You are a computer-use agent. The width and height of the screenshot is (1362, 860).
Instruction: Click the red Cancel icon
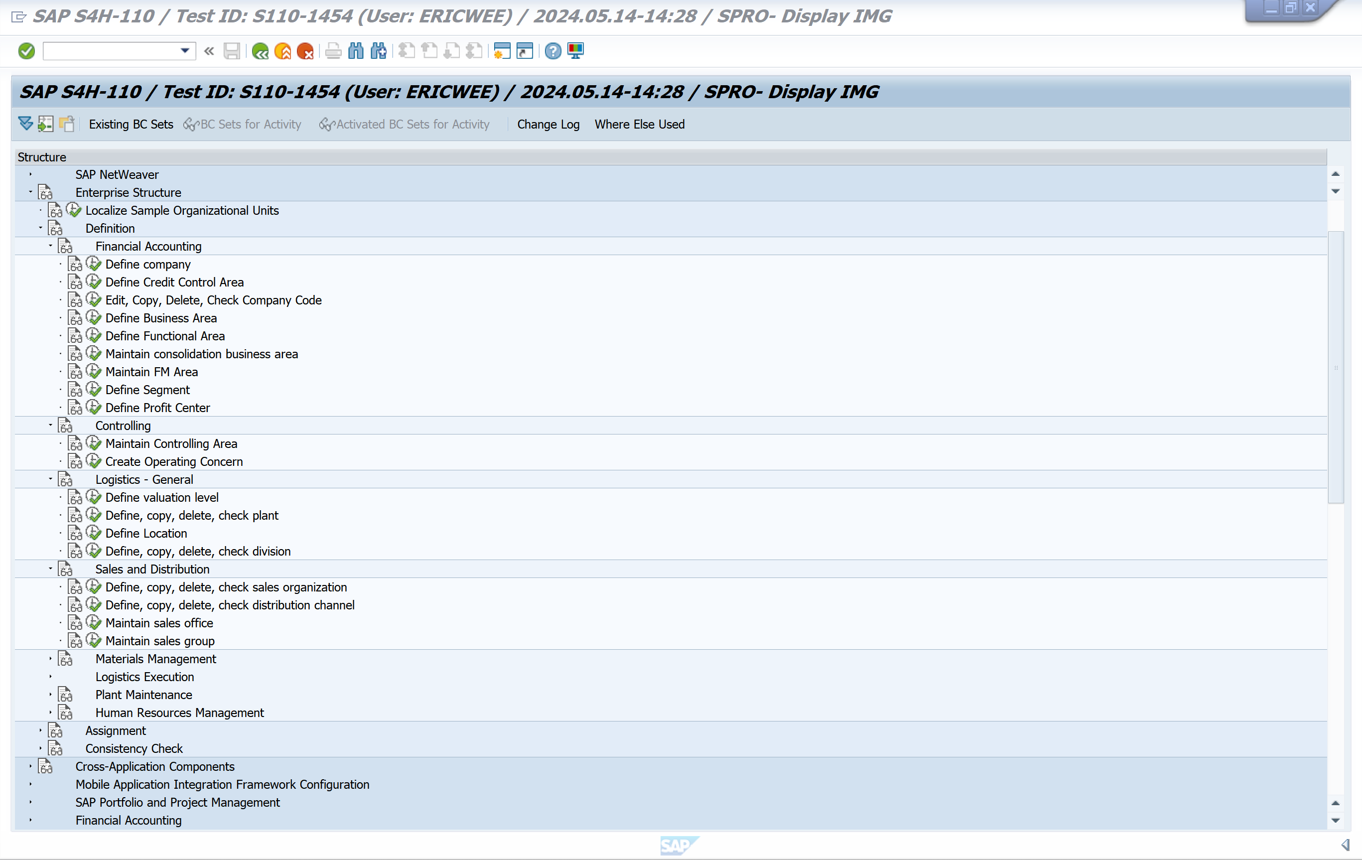pyautogui.click(x=305, y=51)
